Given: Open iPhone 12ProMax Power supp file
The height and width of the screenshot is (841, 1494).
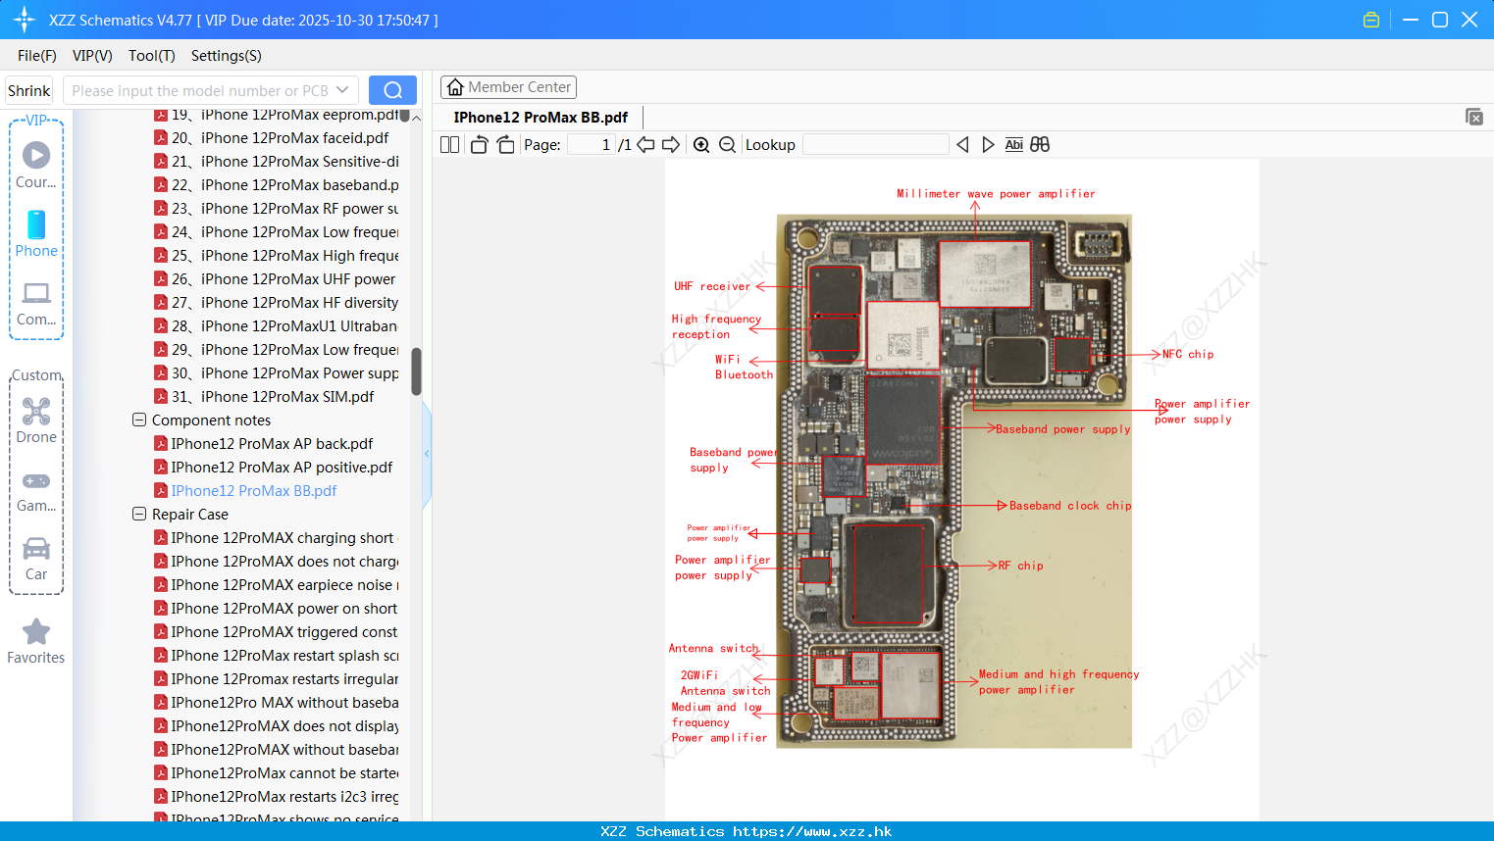Looking at the screenshot, I should click(276, 373).
